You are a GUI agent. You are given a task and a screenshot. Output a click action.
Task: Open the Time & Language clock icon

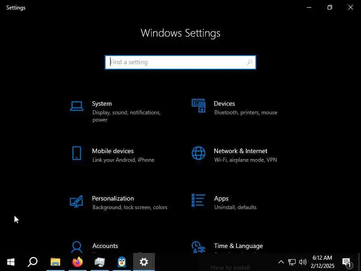(198, 247)
